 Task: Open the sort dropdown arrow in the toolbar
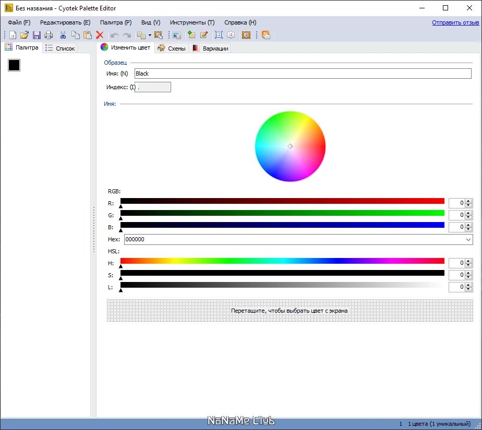[x=150, y=35]
